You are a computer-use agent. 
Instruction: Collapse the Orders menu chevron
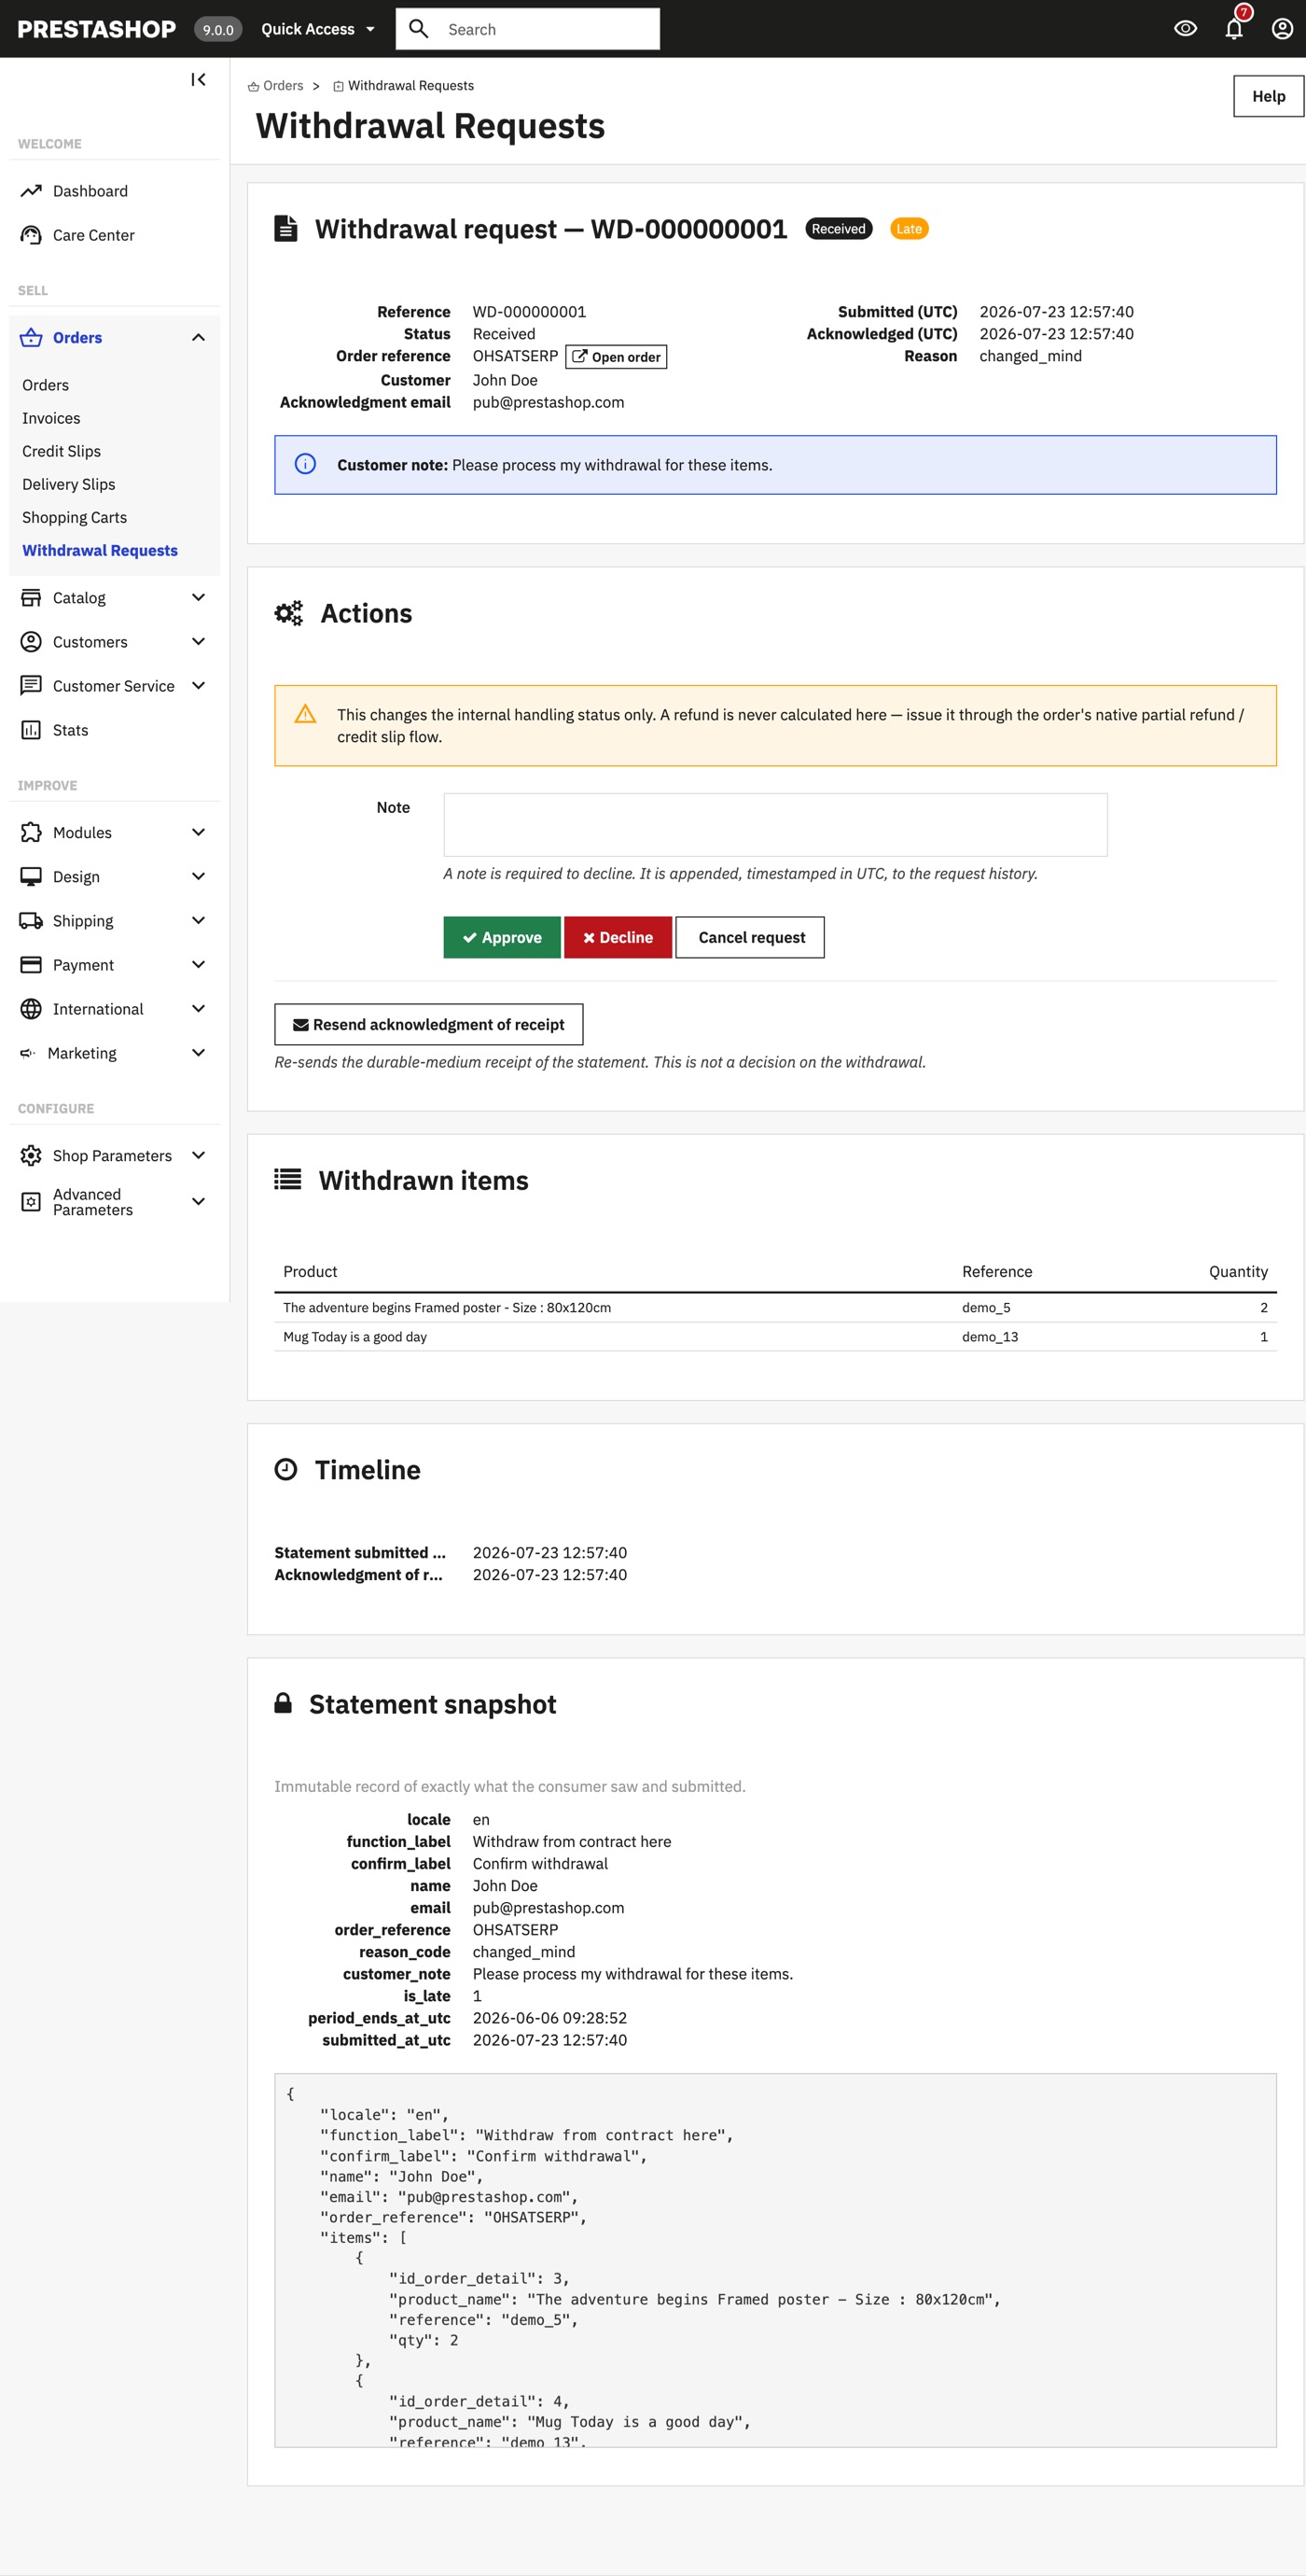(198, 337)
